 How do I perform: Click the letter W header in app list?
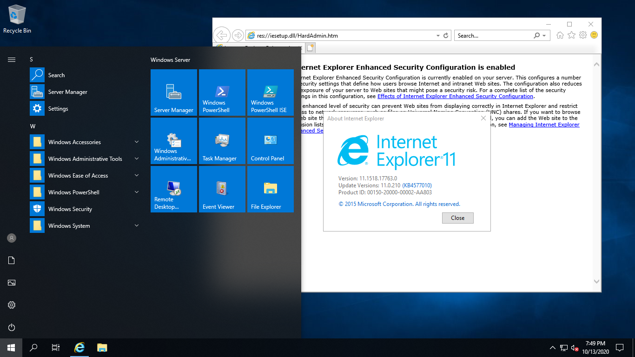click(33, 126)
